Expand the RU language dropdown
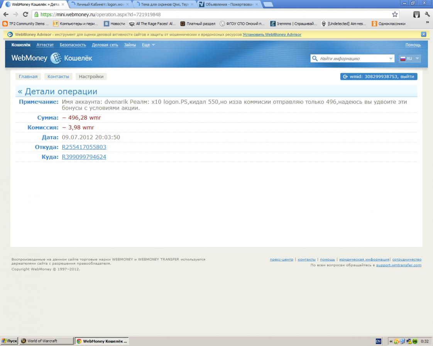Image resolution: width=433 pixels, height=346 pixels. (409, 59)
